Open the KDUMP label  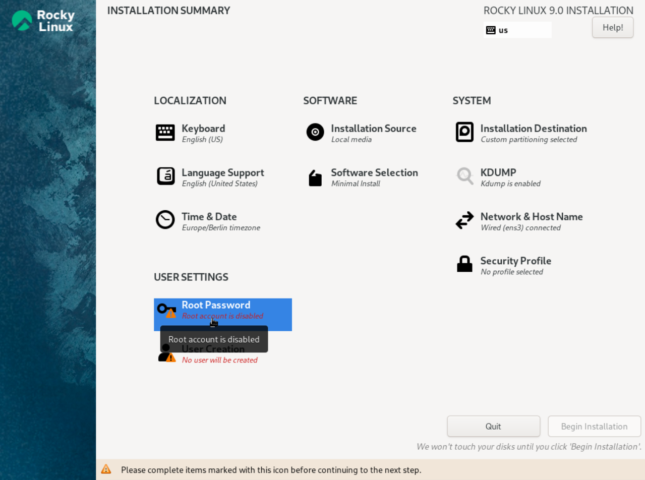(498, 173)
